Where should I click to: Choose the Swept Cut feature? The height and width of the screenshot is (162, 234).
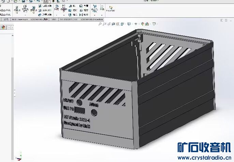(45, 6)
